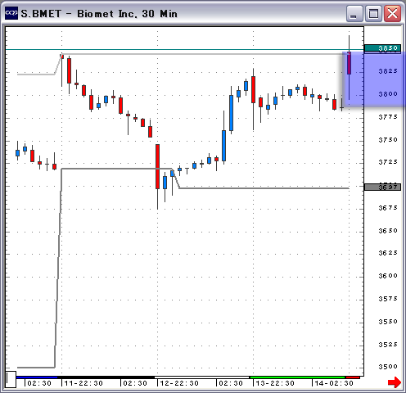This screenshot has width=406, height=393.
Task: Close the Biomet Inc. chart window
Action: tap(392, 13)
